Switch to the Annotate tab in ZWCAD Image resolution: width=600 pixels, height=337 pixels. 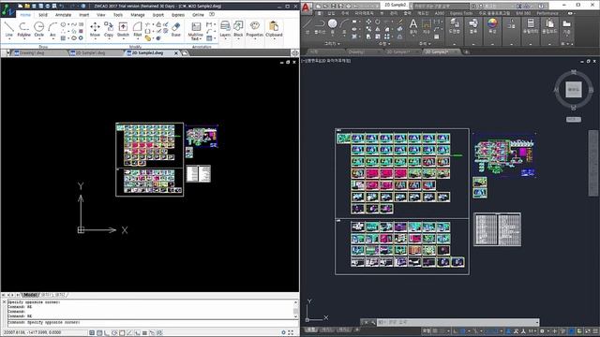pyautogui.click(x=63, y=15)
